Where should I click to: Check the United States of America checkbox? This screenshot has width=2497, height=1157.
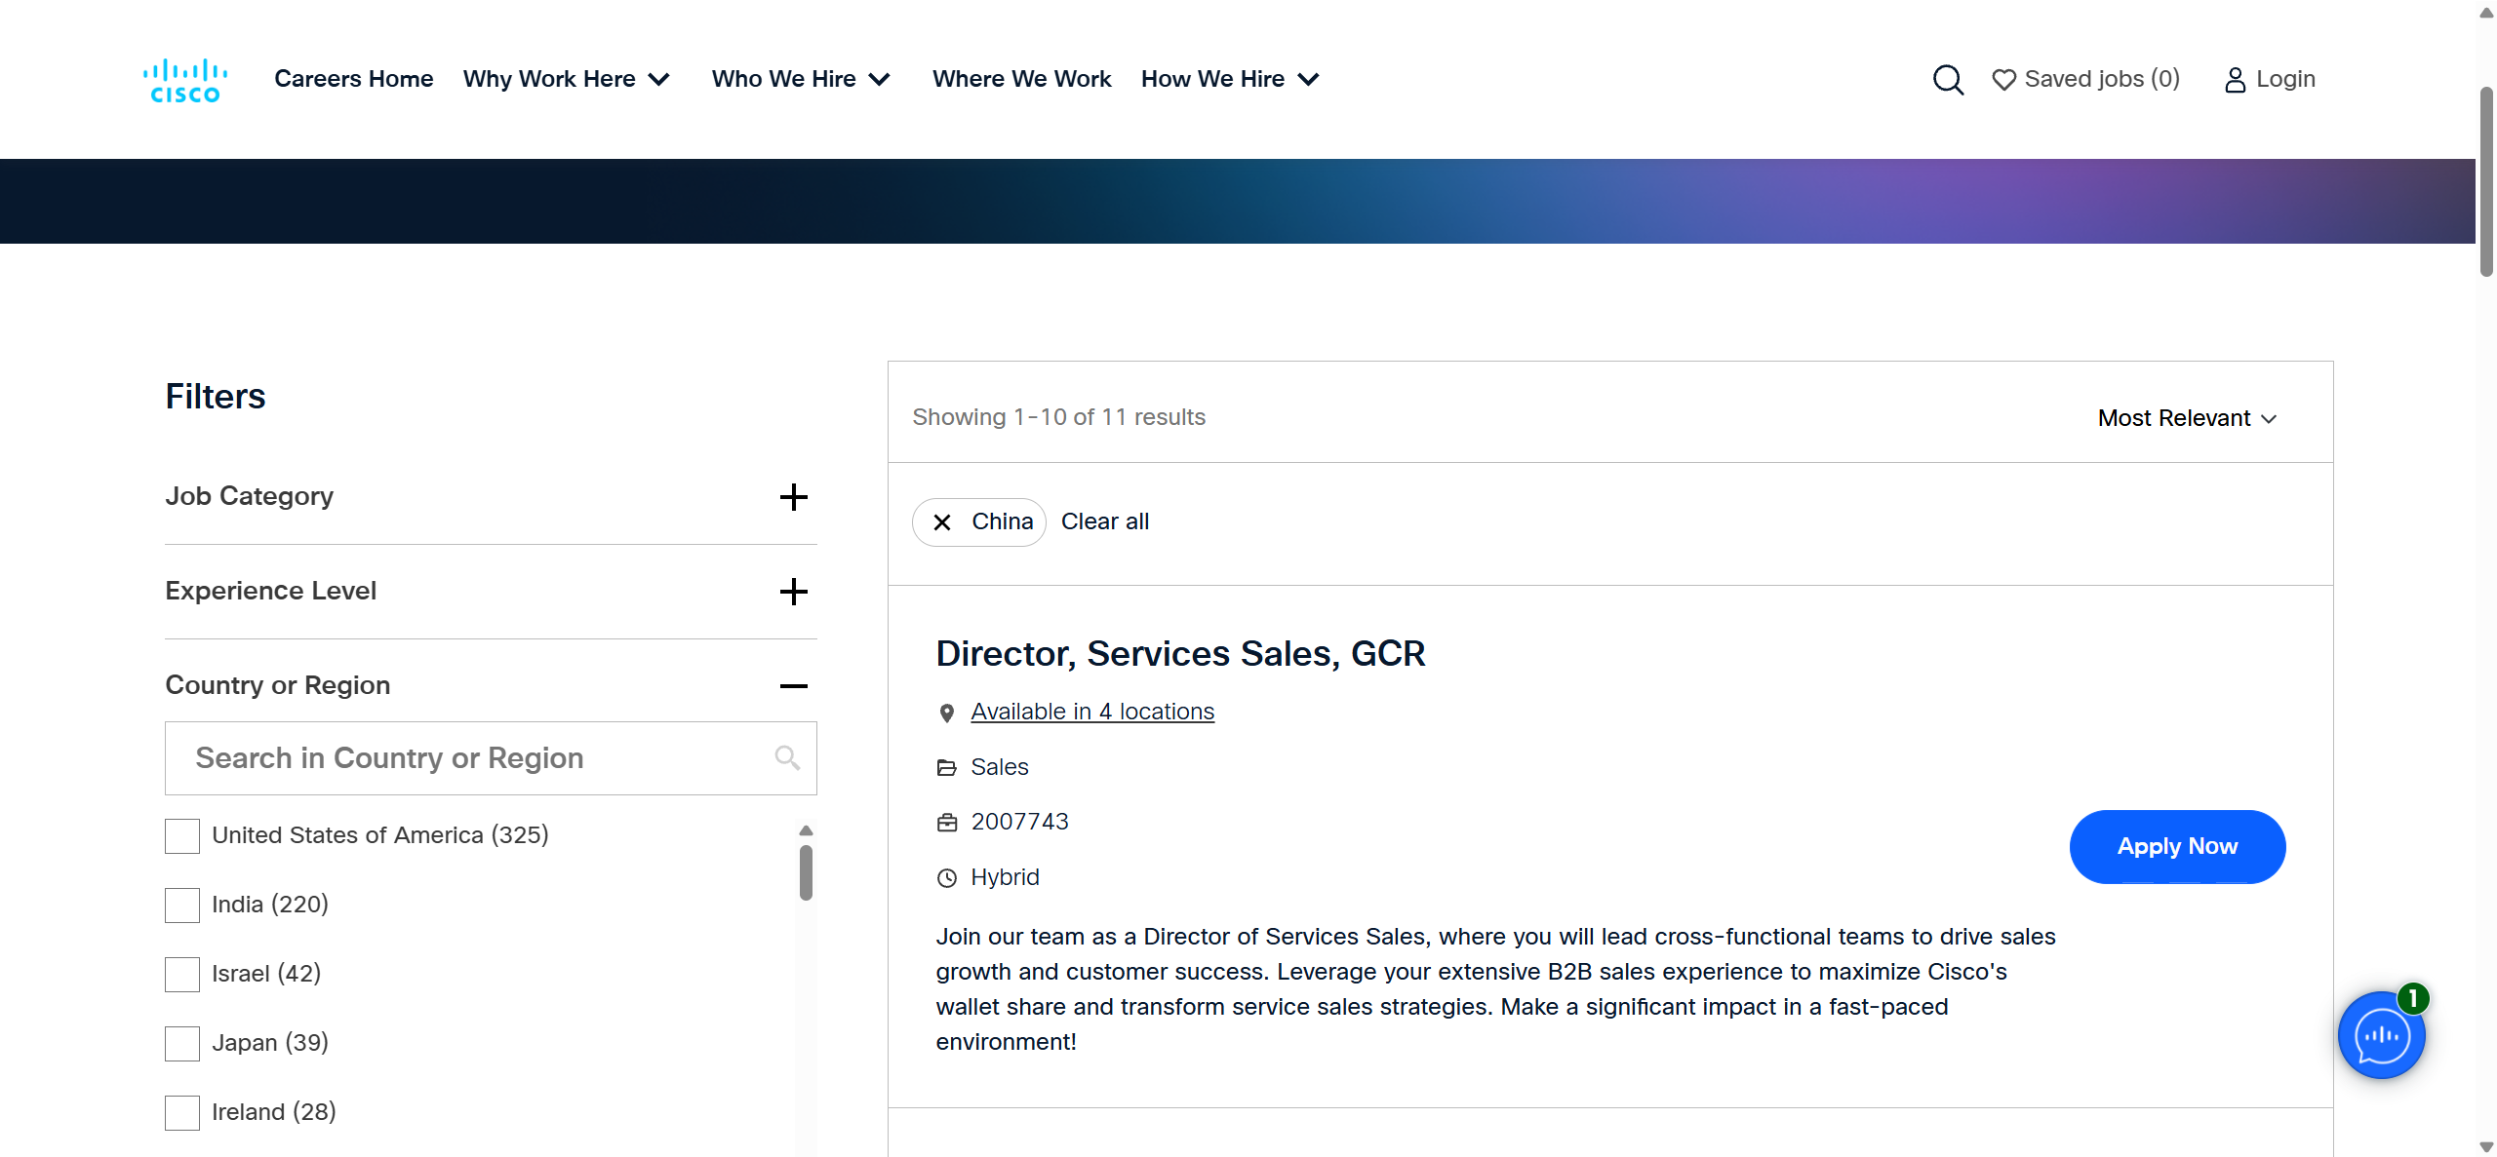pyautogui.click(x=182, y=835)
